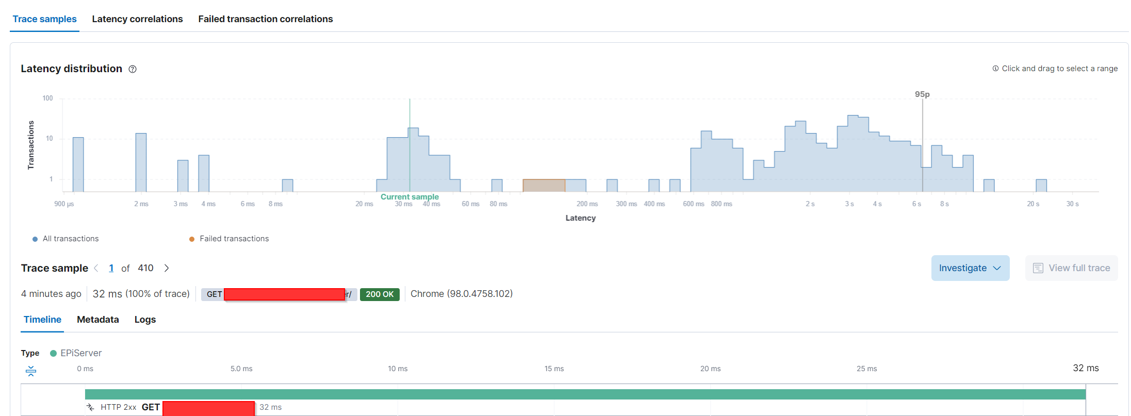Click the collapse-all timeline rows icon
The width and height of the screenshot is (1131, 416).
(x=31, y=371)
